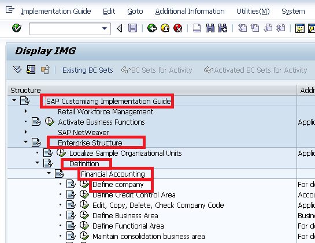
Task: Collapse the command field with left triangle
Action: (x=120, y=28)
